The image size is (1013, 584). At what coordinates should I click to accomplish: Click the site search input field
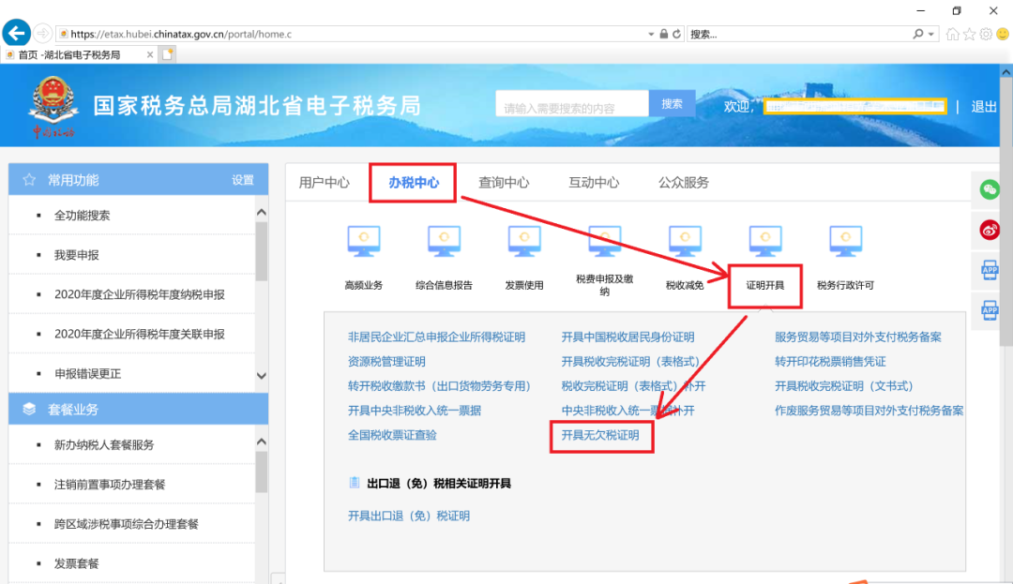pyautogui.click(x=572, y=104)
